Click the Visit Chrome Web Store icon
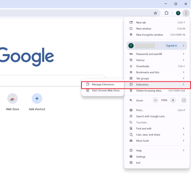The width and height of the screenshot is (191, 182). (88, 90)
